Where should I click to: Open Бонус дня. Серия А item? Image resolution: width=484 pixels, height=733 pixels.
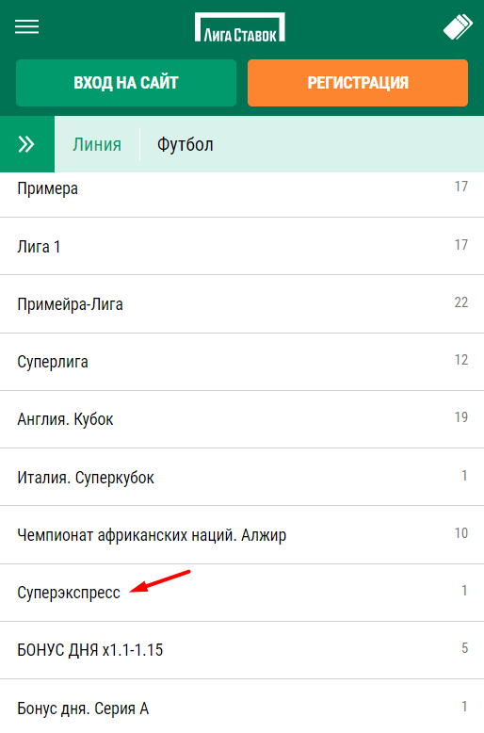pos(242,707)
